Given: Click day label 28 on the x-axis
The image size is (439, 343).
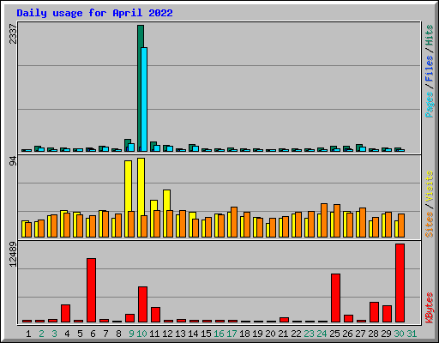Looking at the screenshot, I should (373, 334).
